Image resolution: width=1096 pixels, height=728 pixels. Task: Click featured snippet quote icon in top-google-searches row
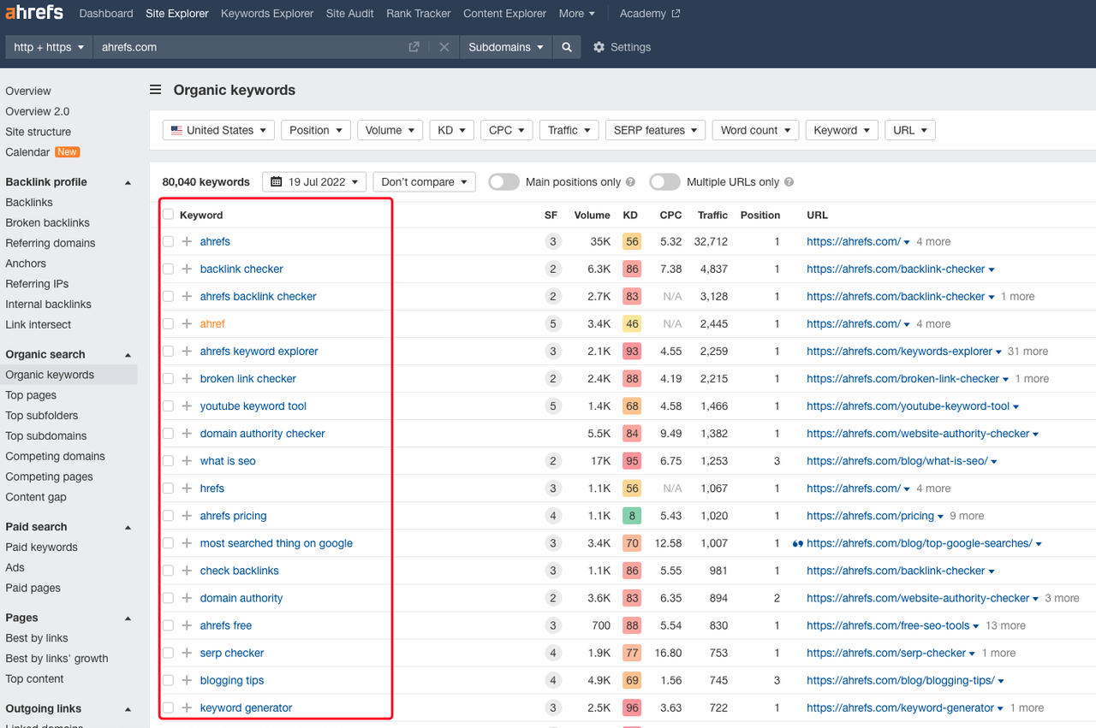click(x=798, y=543)
